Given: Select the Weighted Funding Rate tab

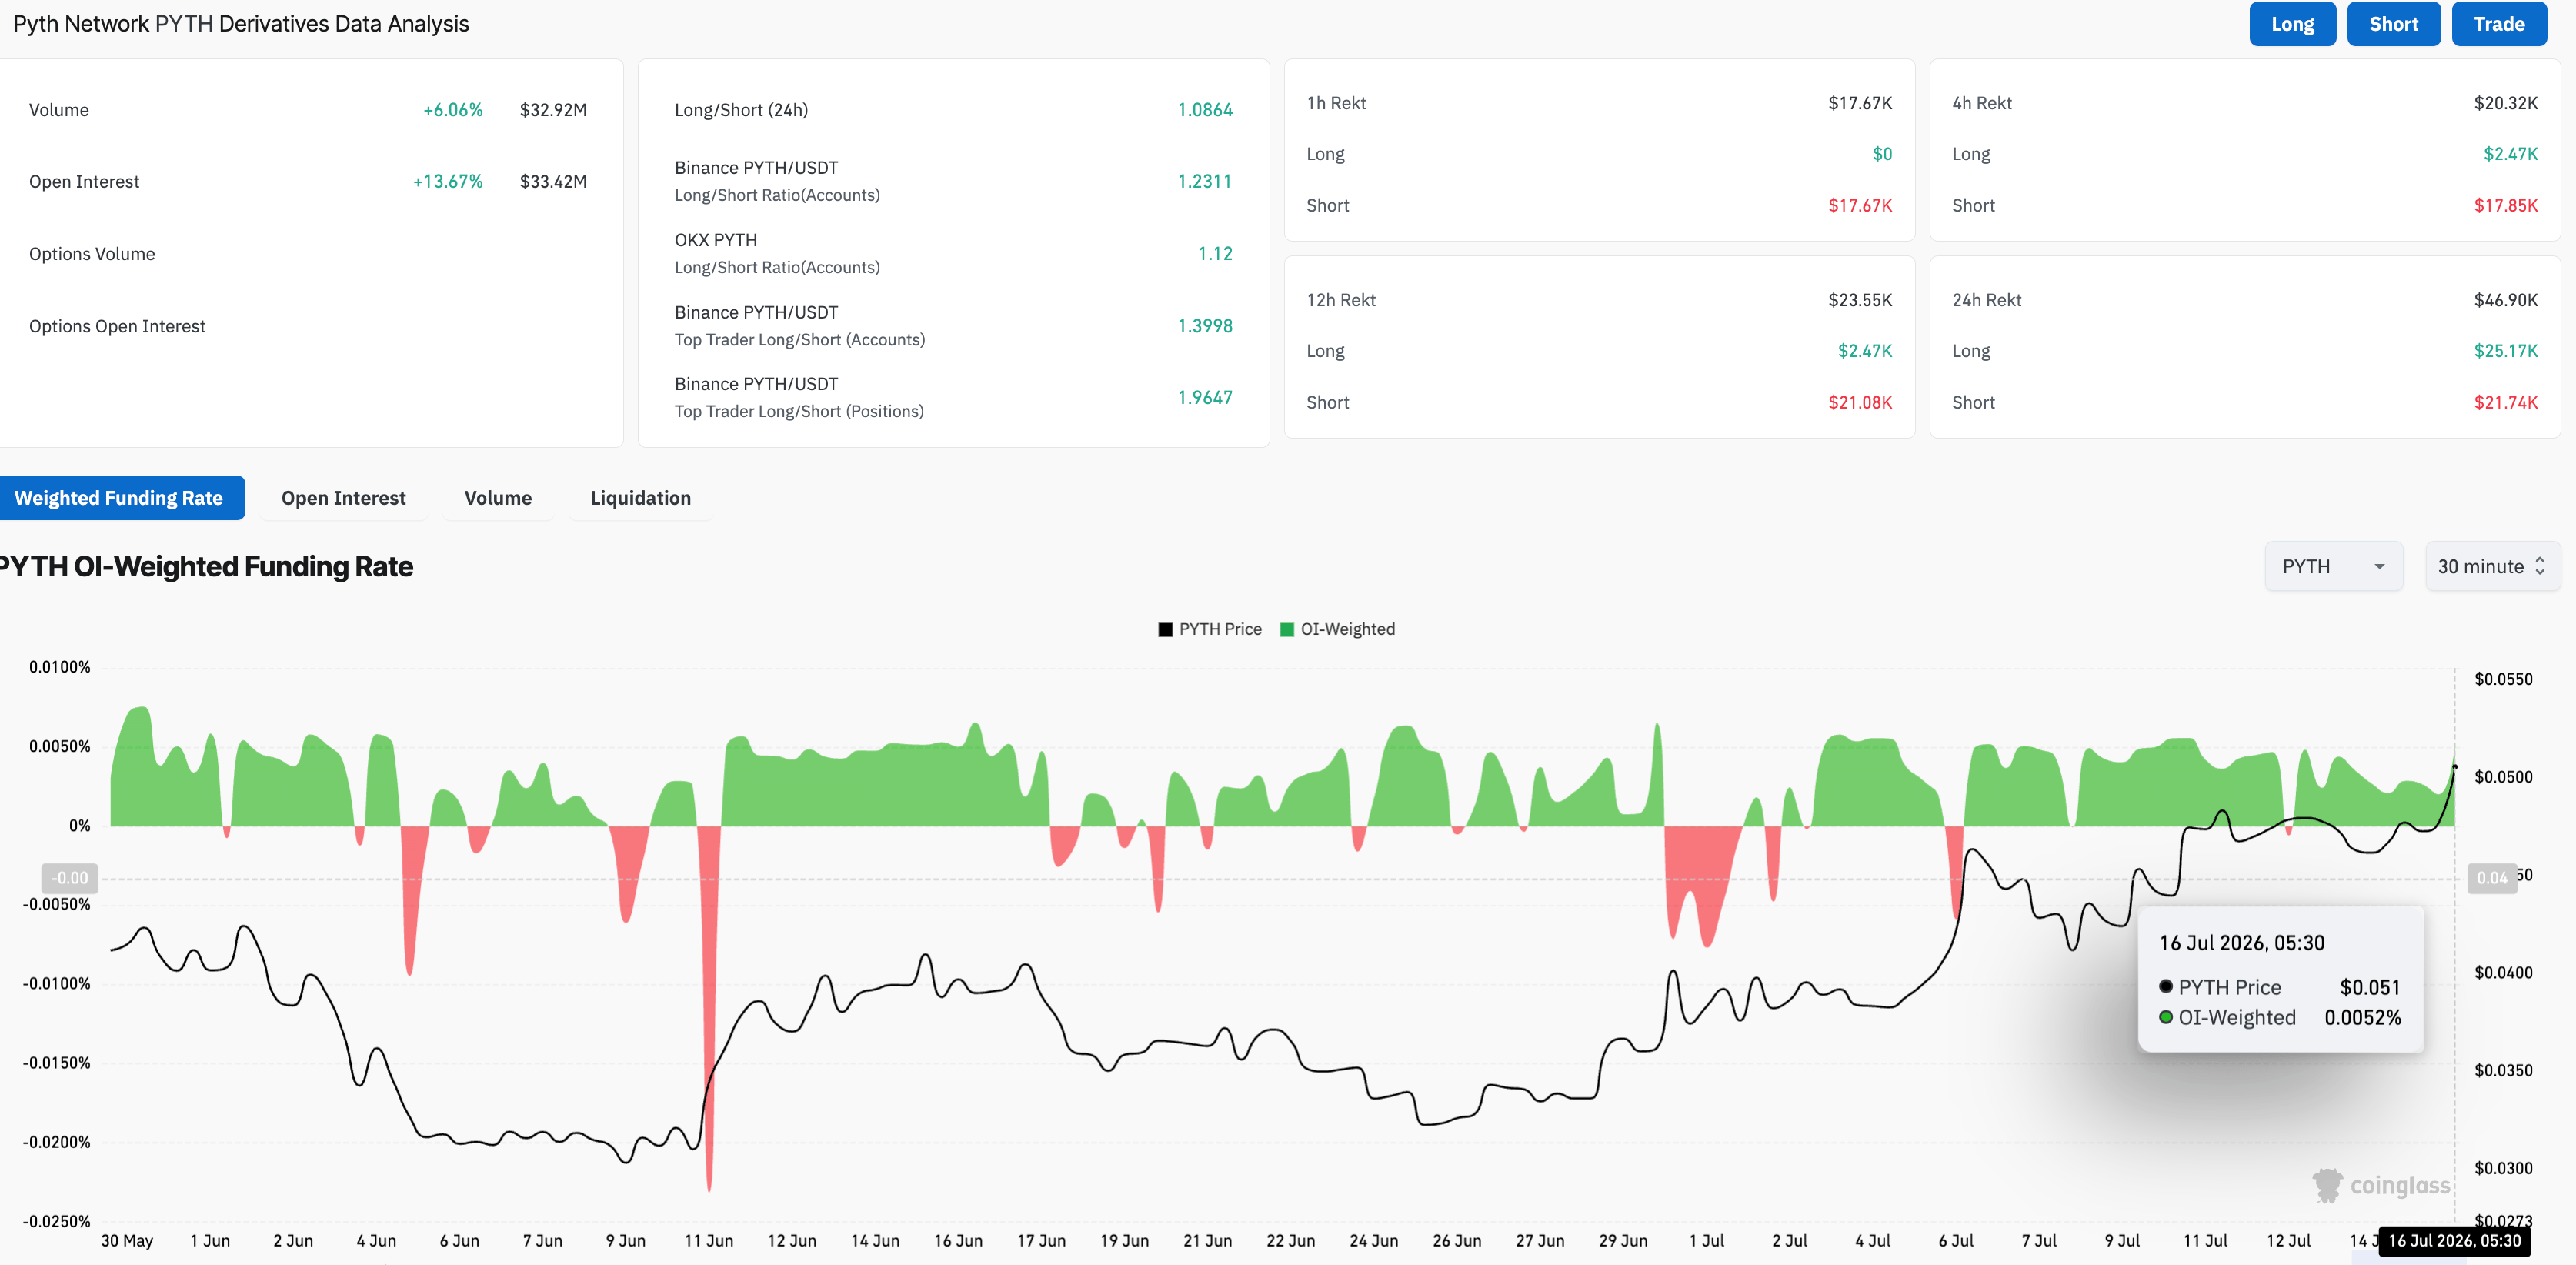Looking at the screenshot, I should coord(119,498).
